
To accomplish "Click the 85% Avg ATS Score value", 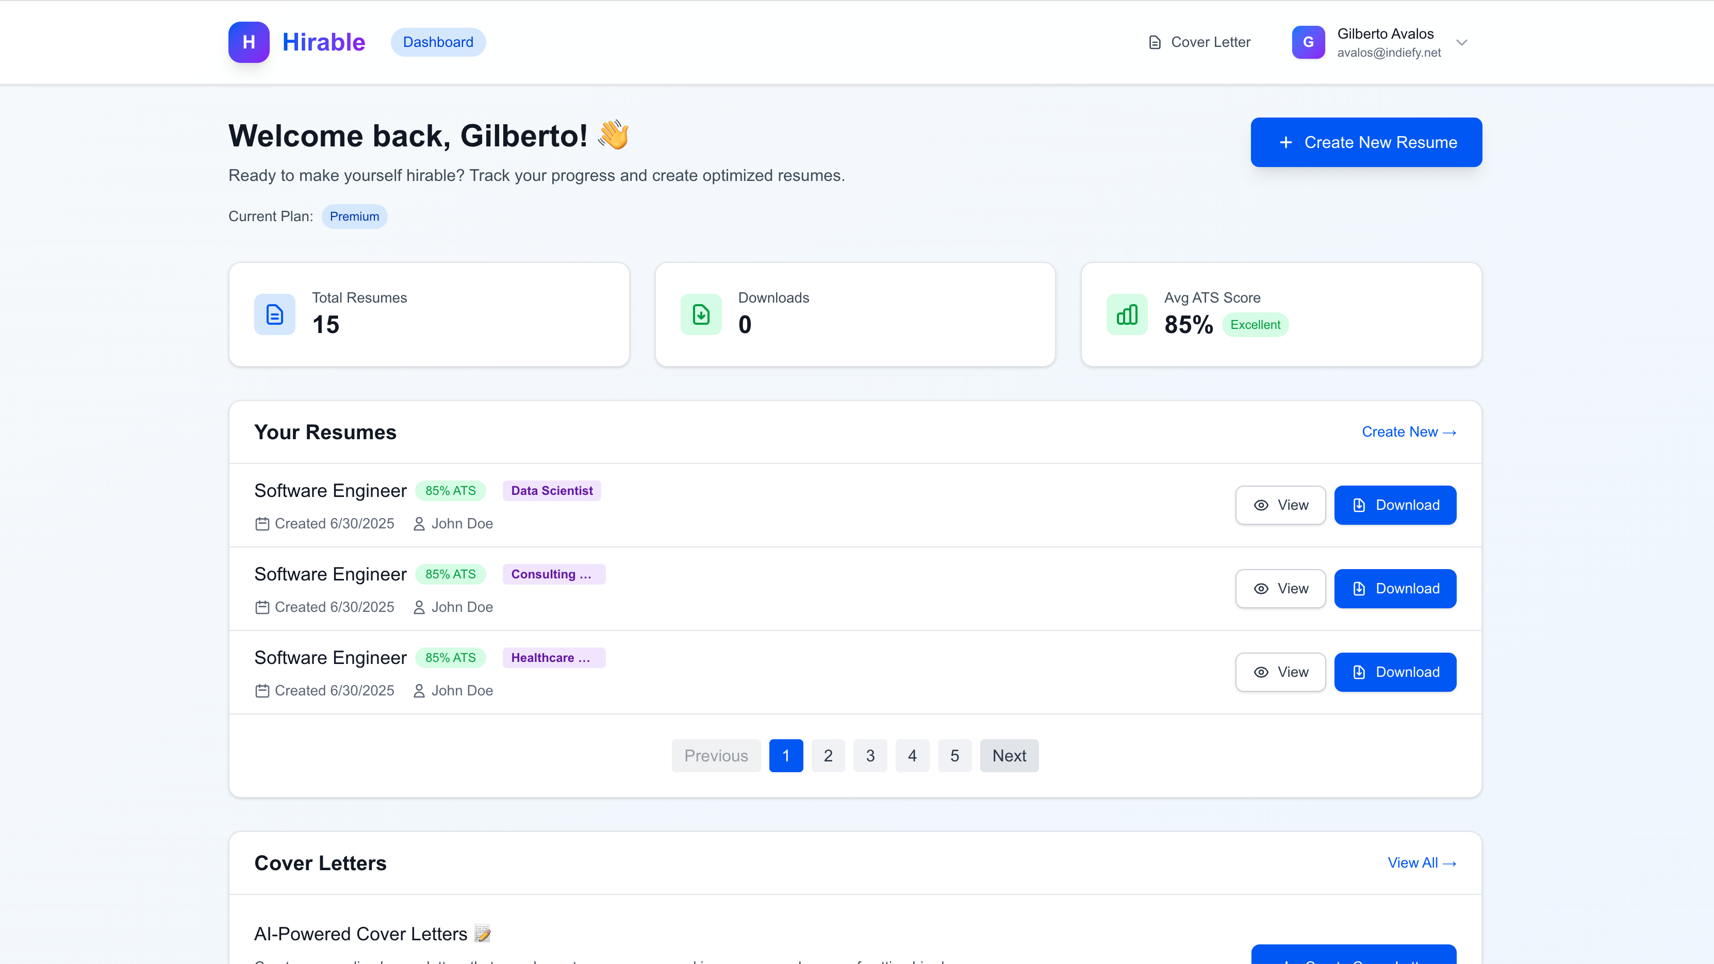I will (1189, 325).
